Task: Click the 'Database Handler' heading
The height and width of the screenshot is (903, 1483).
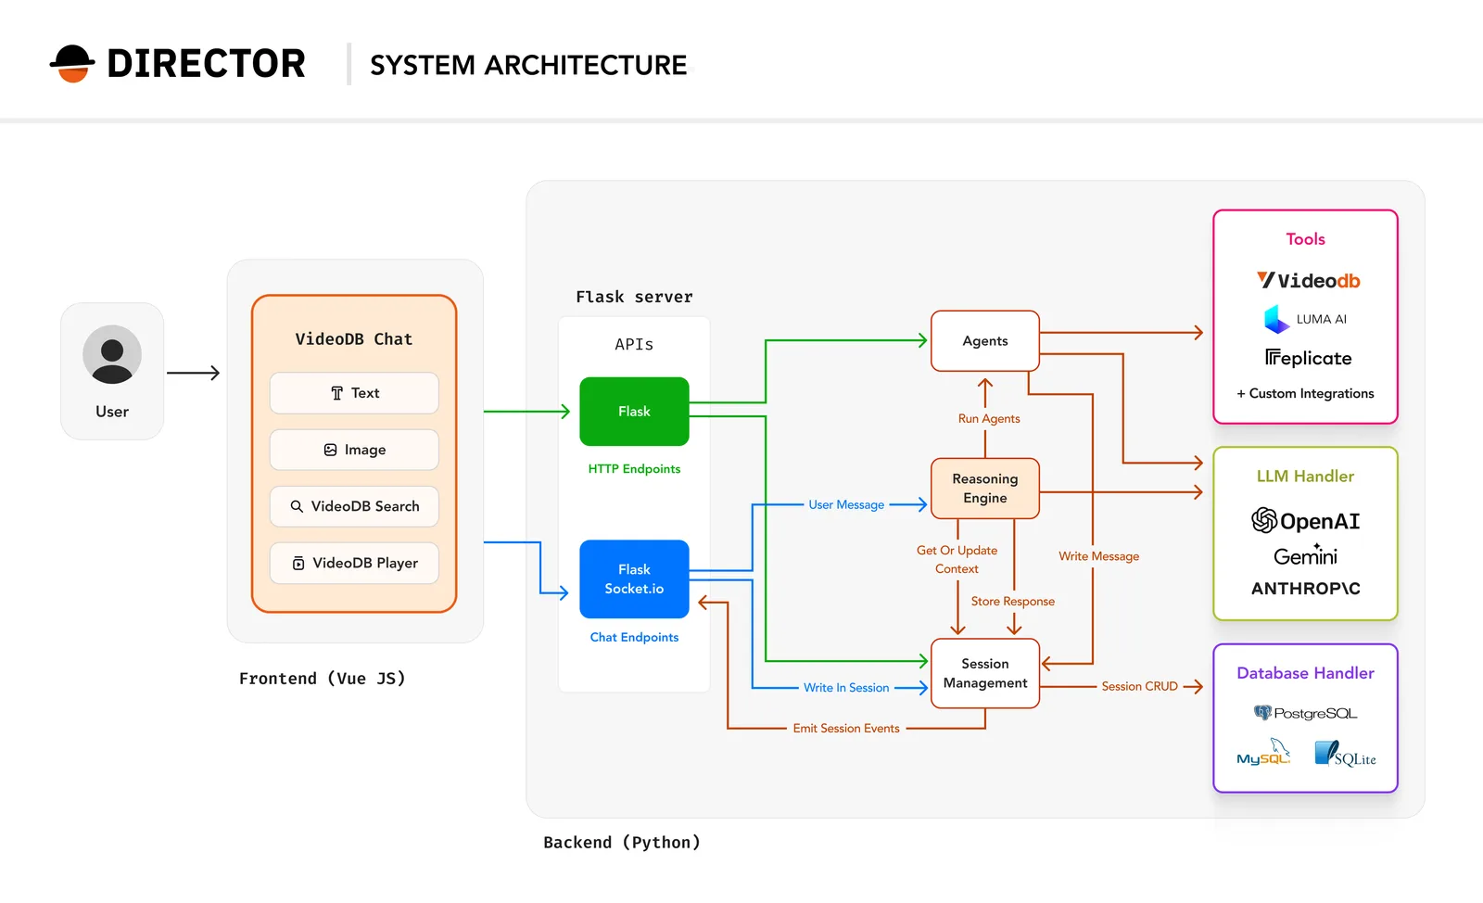Action: tap(1305, 673)
